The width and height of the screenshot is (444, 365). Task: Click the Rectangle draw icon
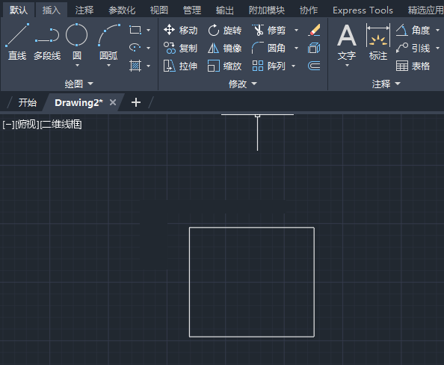(135, 30)
